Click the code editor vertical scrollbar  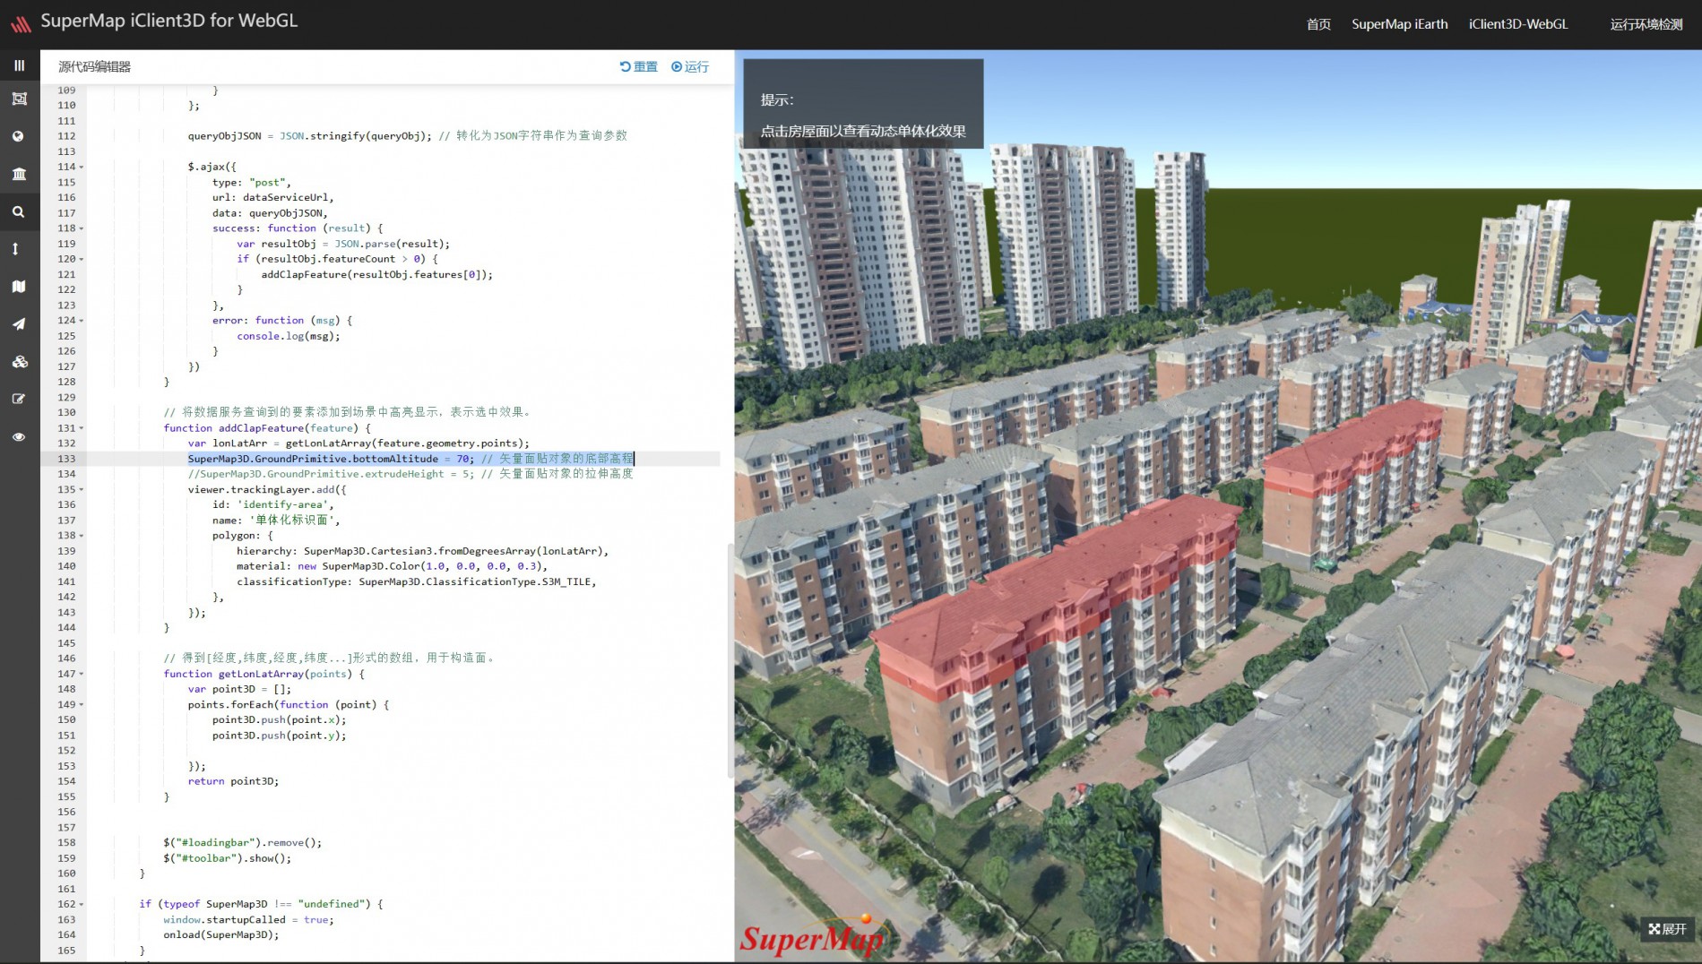[x=730, y=660]
